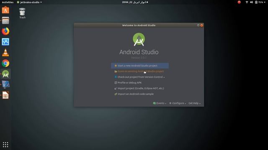268x150 pixels.
Task: Click the Wi-Fi status icon
Action: point(247,2)
